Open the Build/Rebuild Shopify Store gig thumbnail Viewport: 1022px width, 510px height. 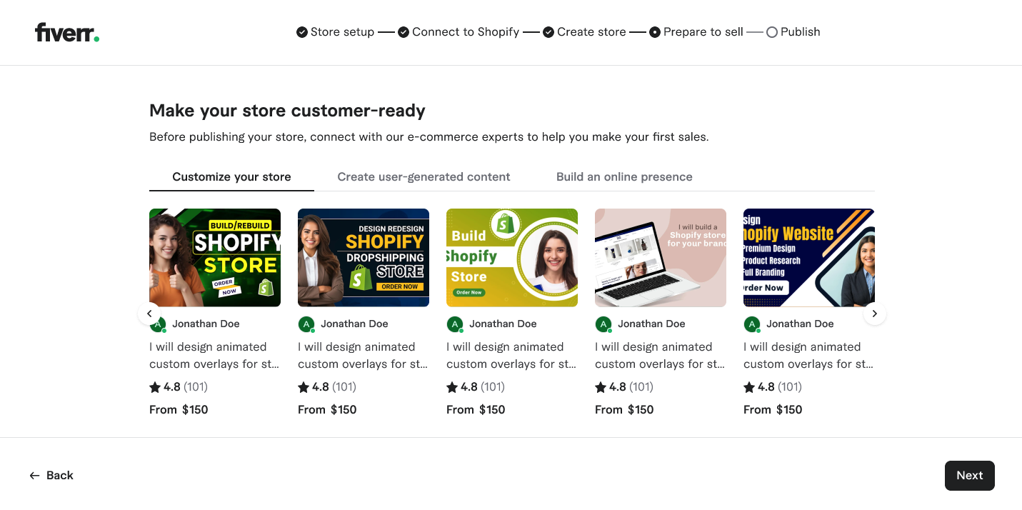[215, 258]
